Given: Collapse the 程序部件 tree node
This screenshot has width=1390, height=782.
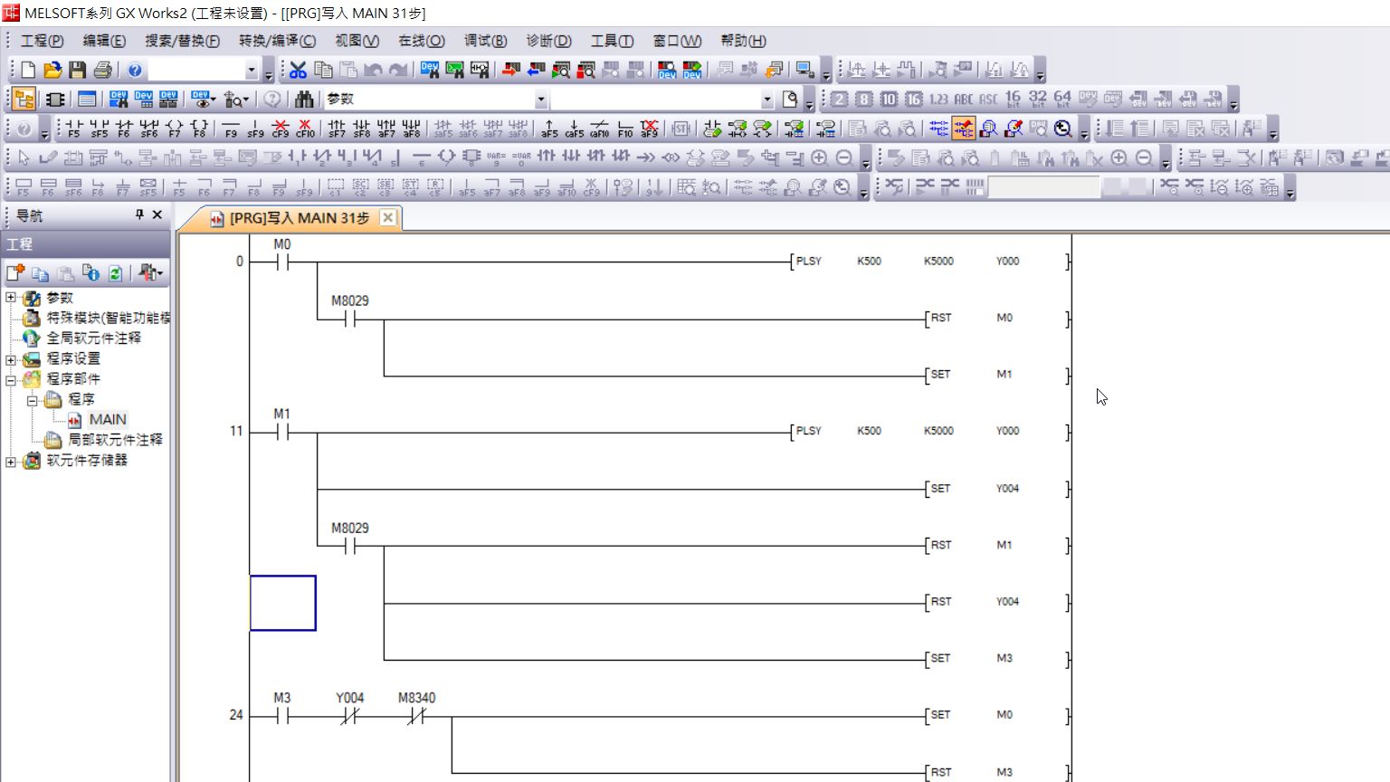Looking at the screenshot, I should pyautogui.click(x=11, y=379).
